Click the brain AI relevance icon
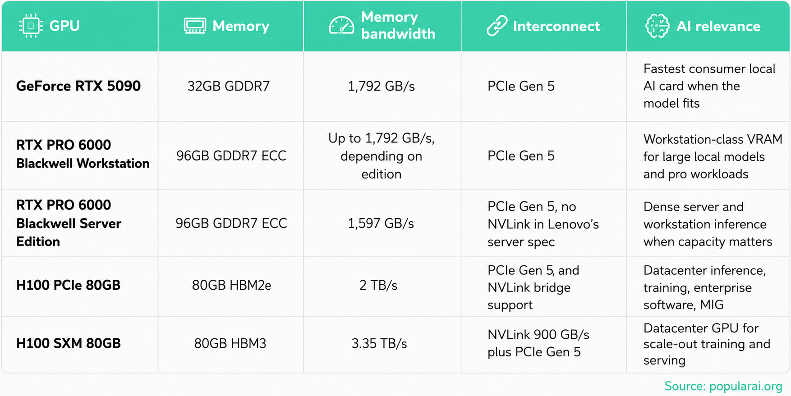 click(x=657, y=26)
